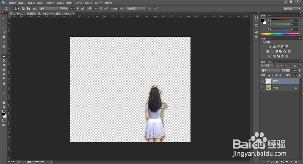Screen dimensions: 303x164
Task: Switch to the 色板 swatches tab
Action: (270, 15)
